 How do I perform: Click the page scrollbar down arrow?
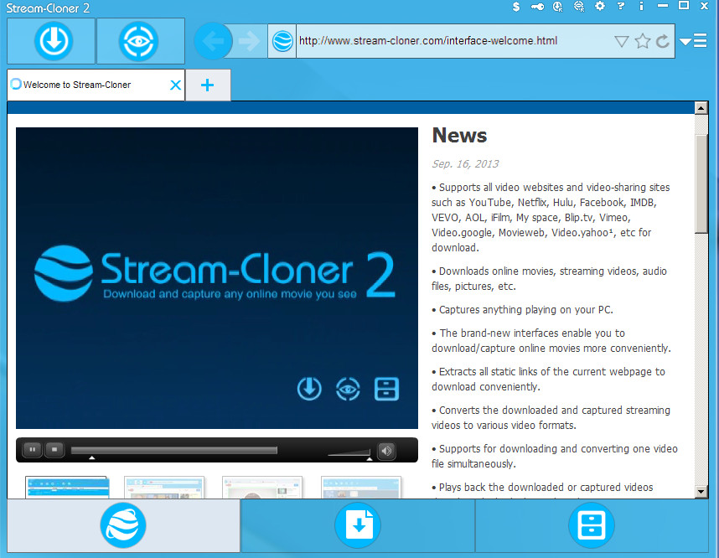701,492
